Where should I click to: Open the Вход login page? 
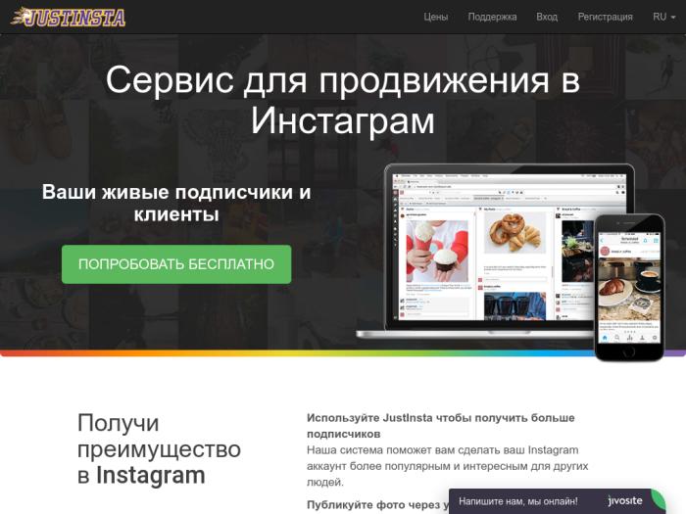pos(547,17)
